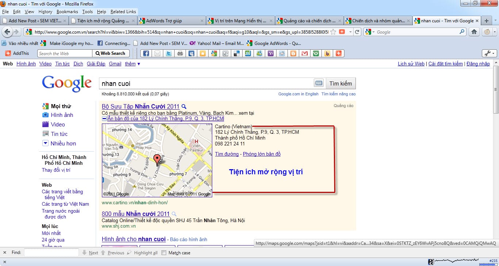The width and height of the screenshot is (499, 266).
Task: Click the printer icon in AddThis toolbar
Action: pyautogui.click(x=180, y=53)
